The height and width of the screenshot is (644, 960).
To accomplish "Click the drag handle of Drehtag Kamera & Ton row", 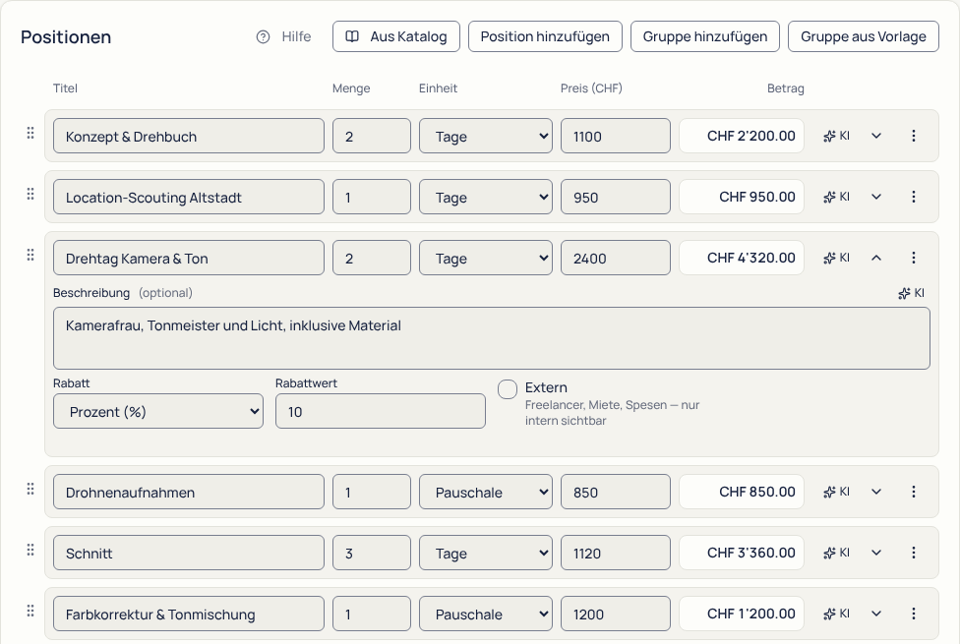I will coord(30,255).
